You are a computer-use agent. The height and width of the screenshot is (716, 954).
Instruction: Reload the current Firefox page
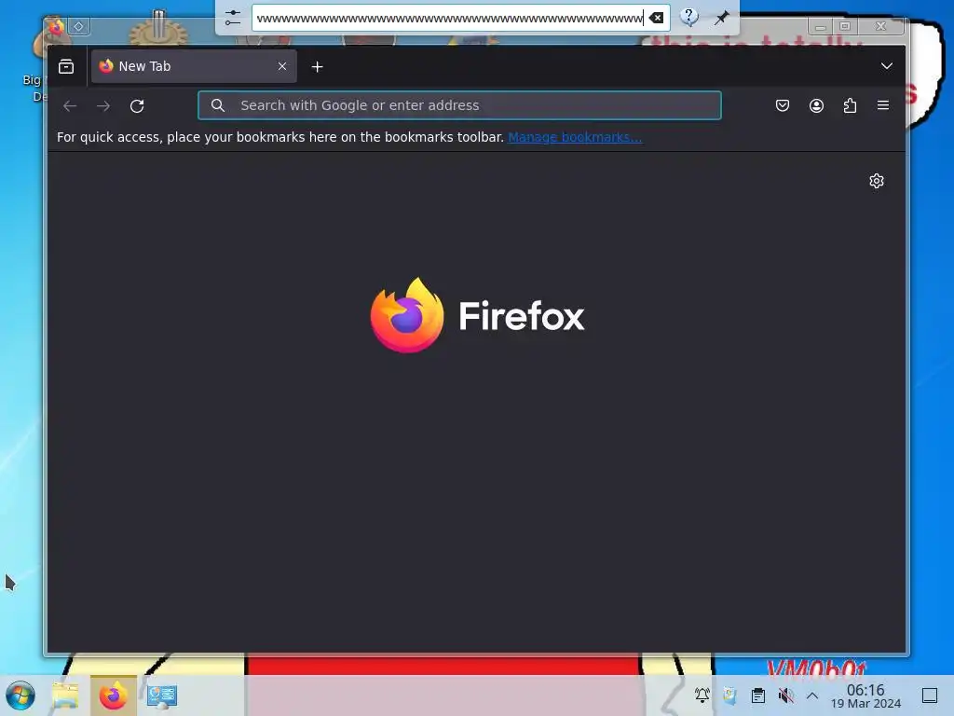(137, 106)
